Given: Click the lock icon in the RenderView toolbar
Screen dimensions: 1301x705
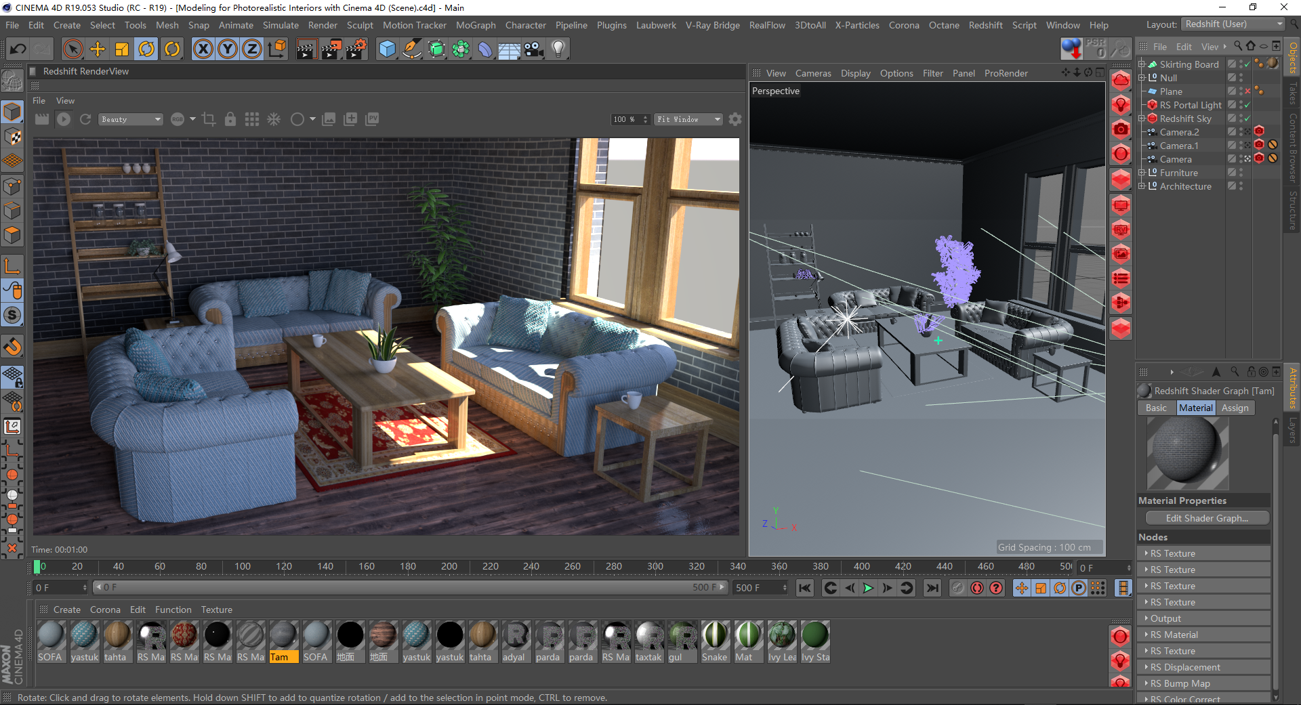Looking at the screenshot, I should pos(230,119).
